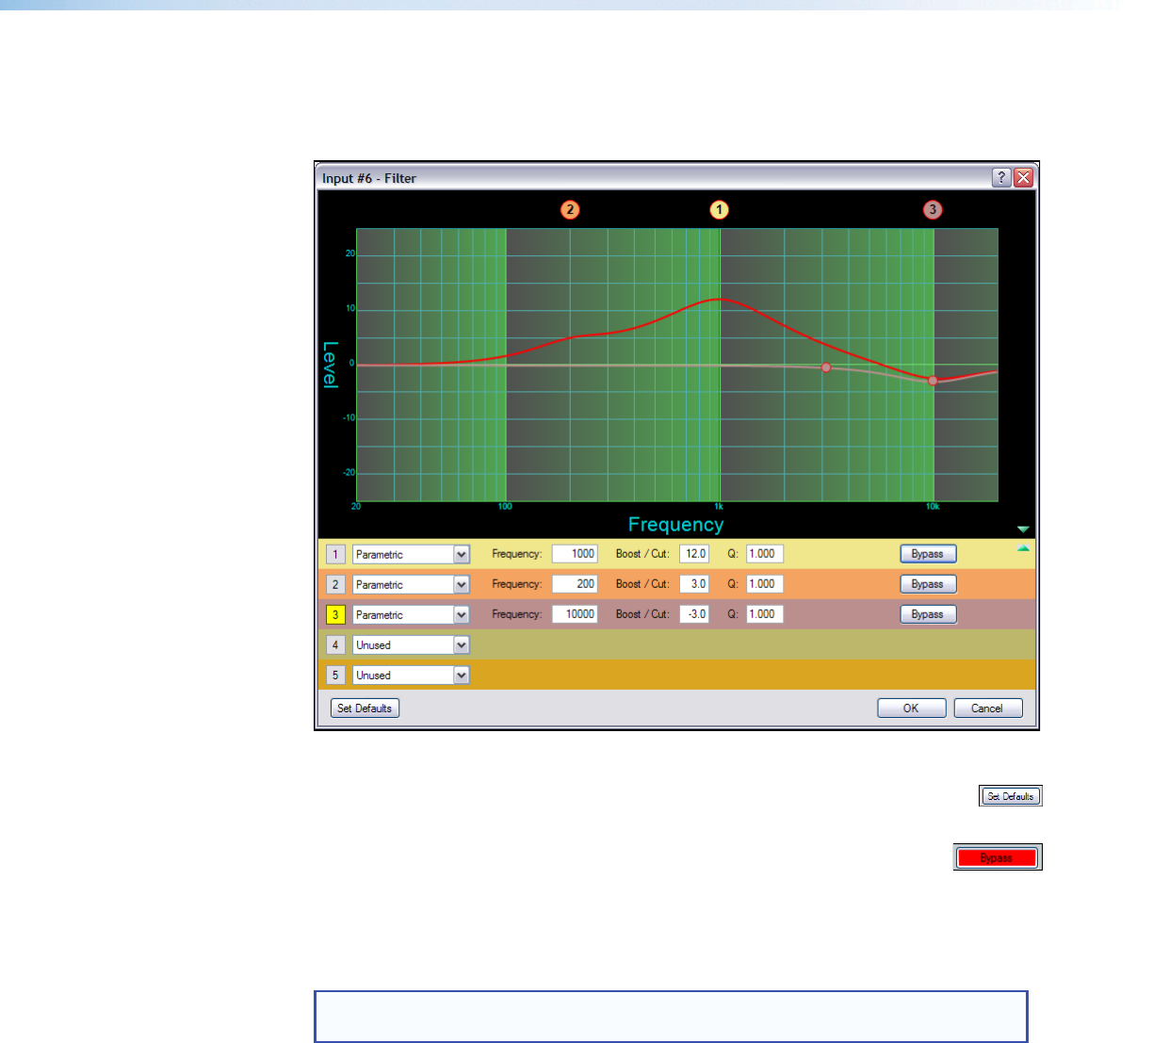
Task: Open the help question mark button
Action: click(1001, 177)
